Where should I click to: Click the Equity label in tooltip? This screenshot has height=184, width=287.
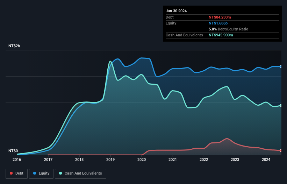[x=171, y=23]
